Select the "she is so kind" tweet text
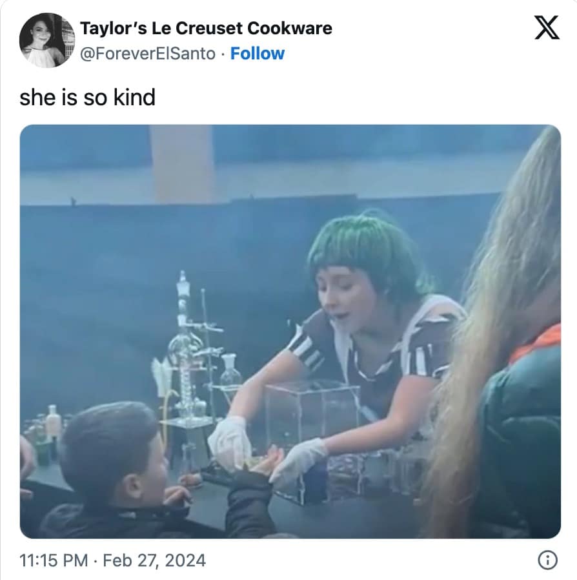The image size is (577, 580). point(87,98)
